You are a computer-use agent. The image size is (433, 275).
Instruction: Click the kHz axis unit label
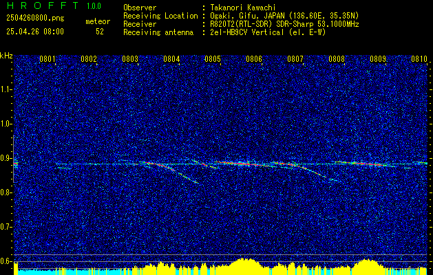(x=6, y=56)
